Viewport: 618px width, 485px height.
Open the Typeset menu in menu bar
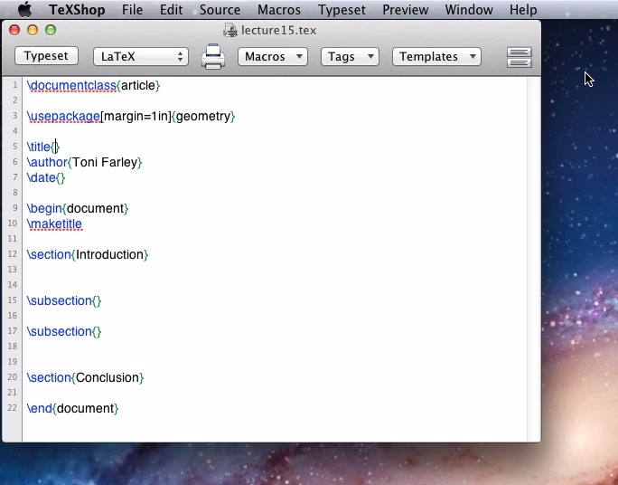(342, 10)
